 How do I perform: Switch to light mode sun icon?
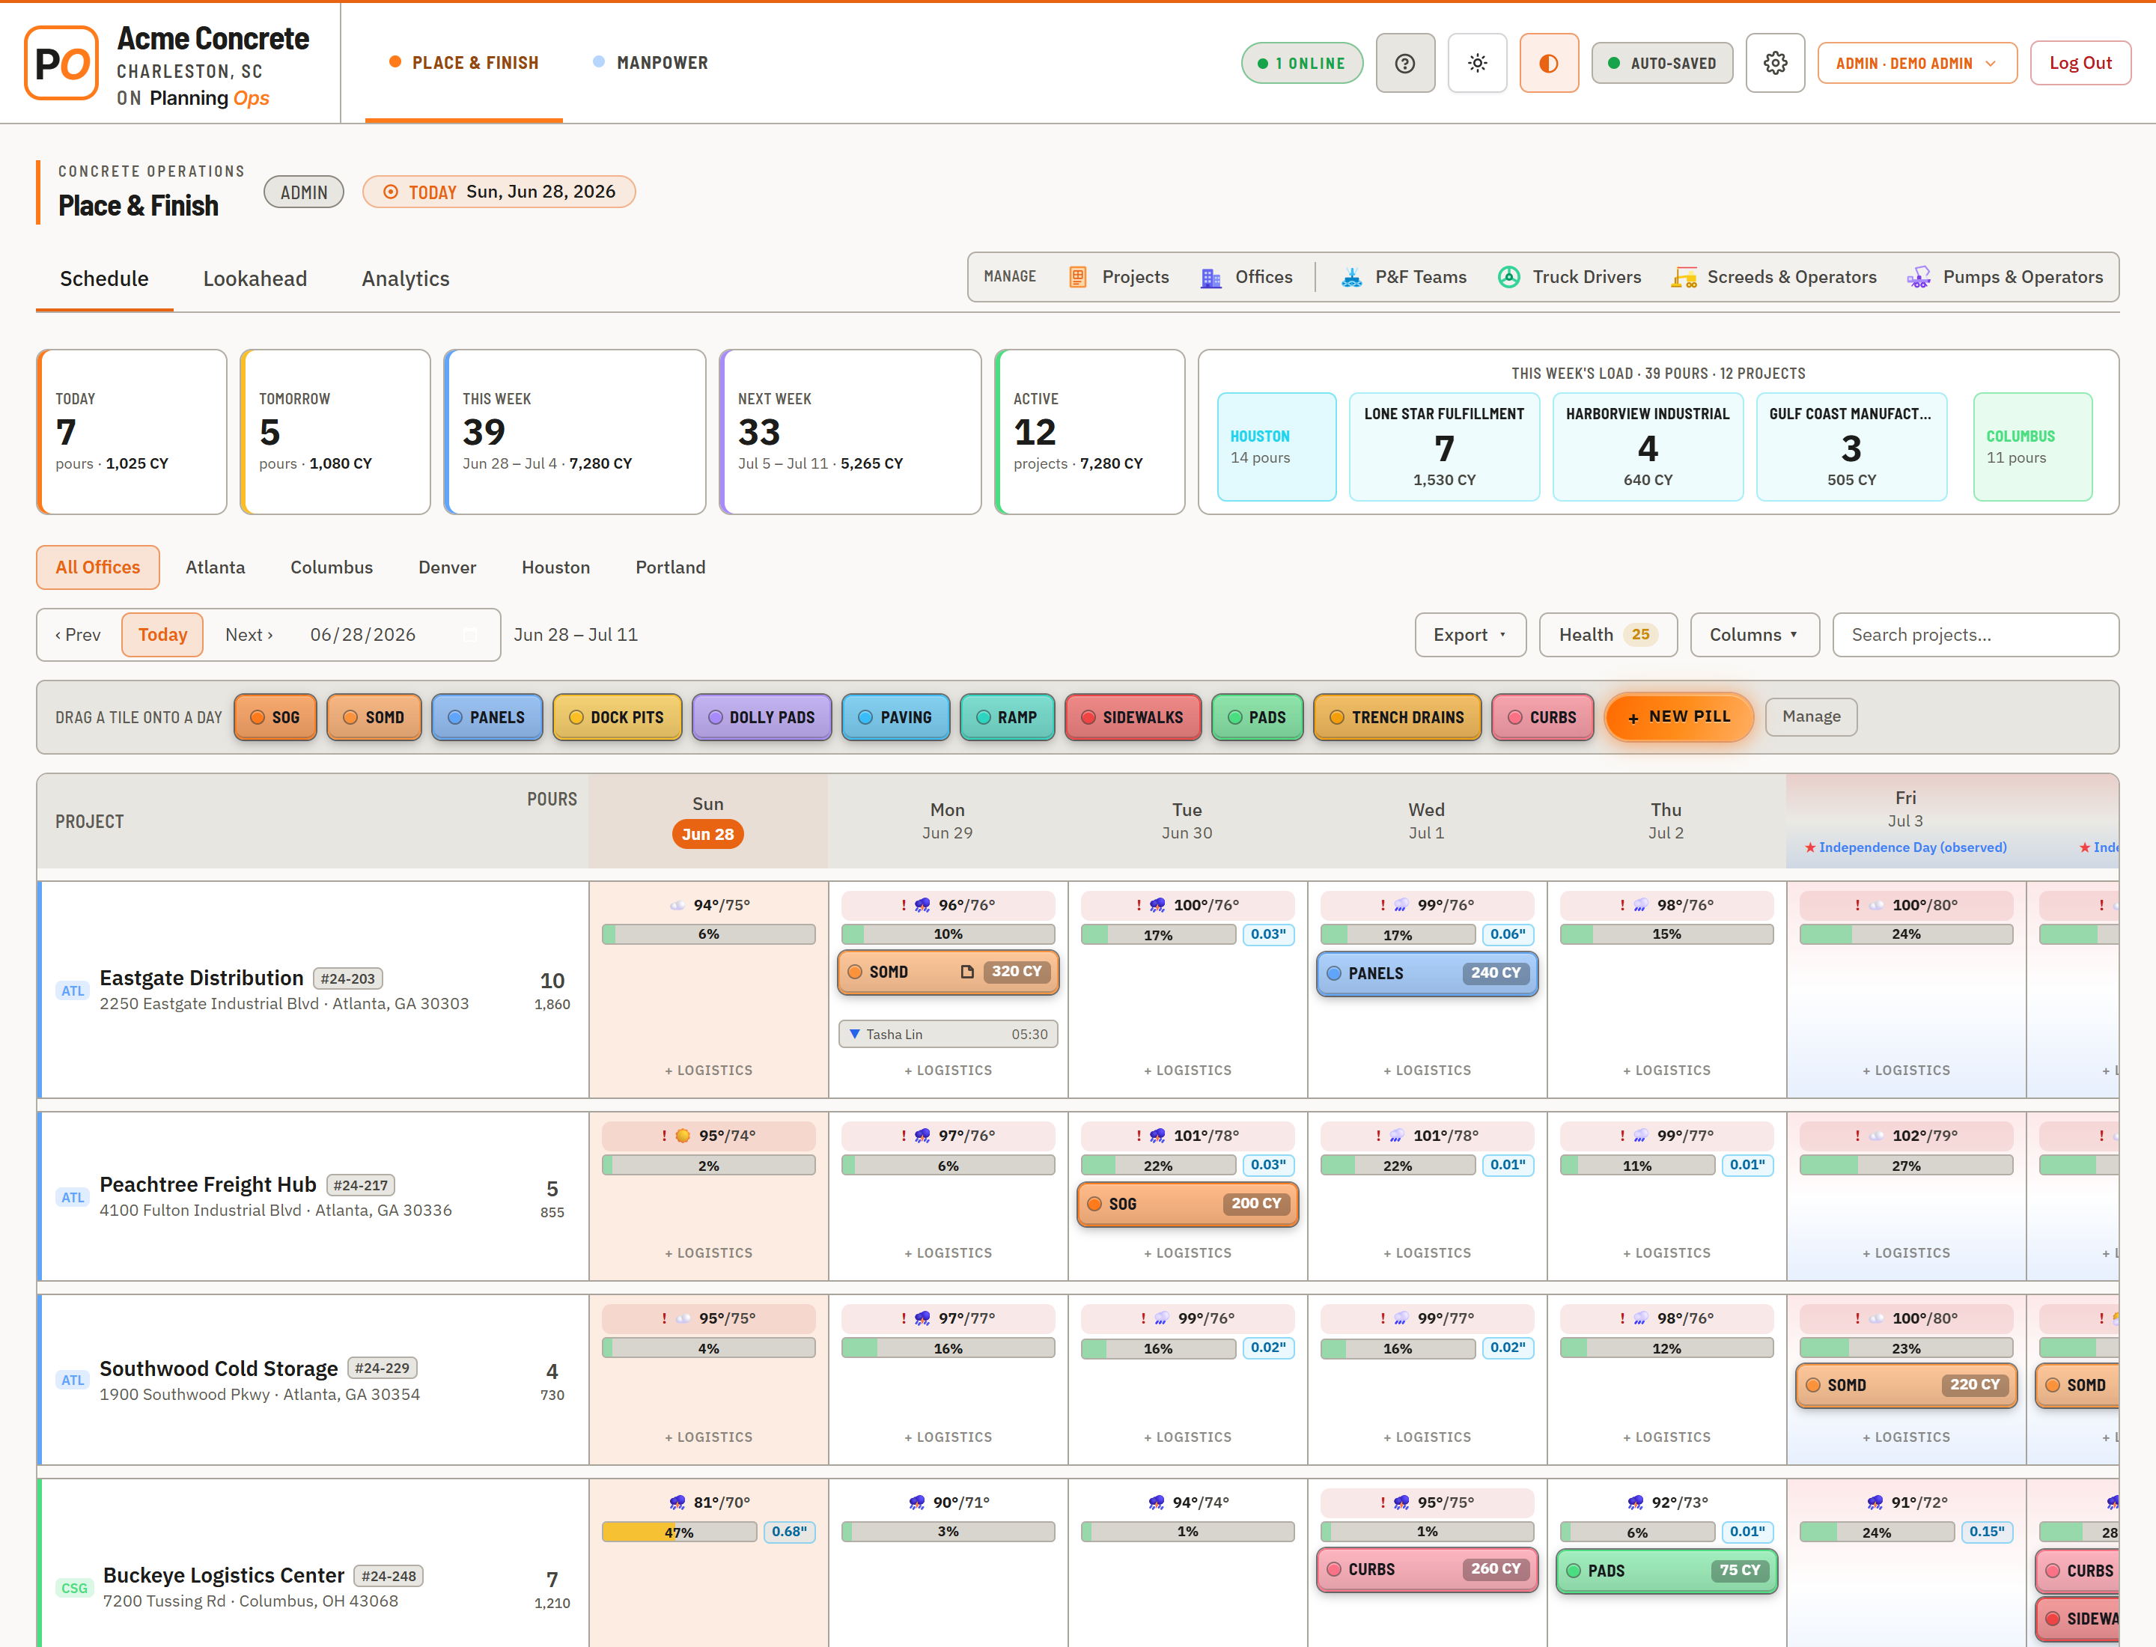[x=1476, y=63]
